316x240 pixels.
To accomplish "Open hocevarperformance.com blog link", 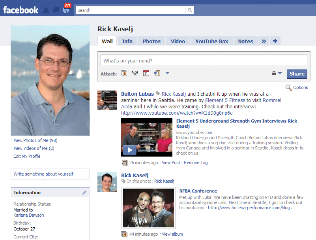I will pyautogui.click(x=249, y=208).
